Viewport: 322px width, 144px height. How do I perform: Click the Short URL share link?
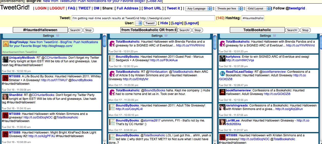coord(153,8)
